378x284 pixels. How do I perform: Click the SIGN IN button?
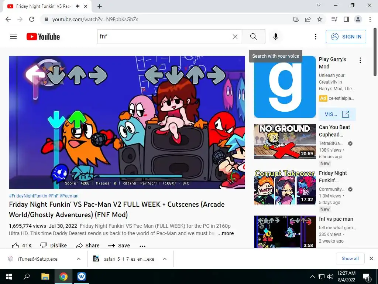pos(346,37)
